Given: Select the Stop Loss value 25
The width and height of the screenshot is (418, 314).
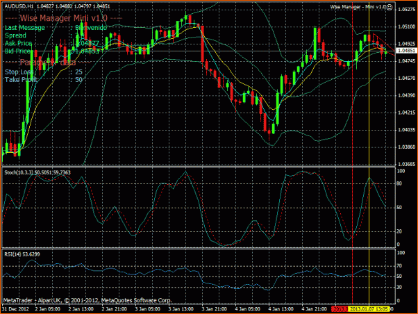Looking at the screenshot, I should [x=78, y=72].
